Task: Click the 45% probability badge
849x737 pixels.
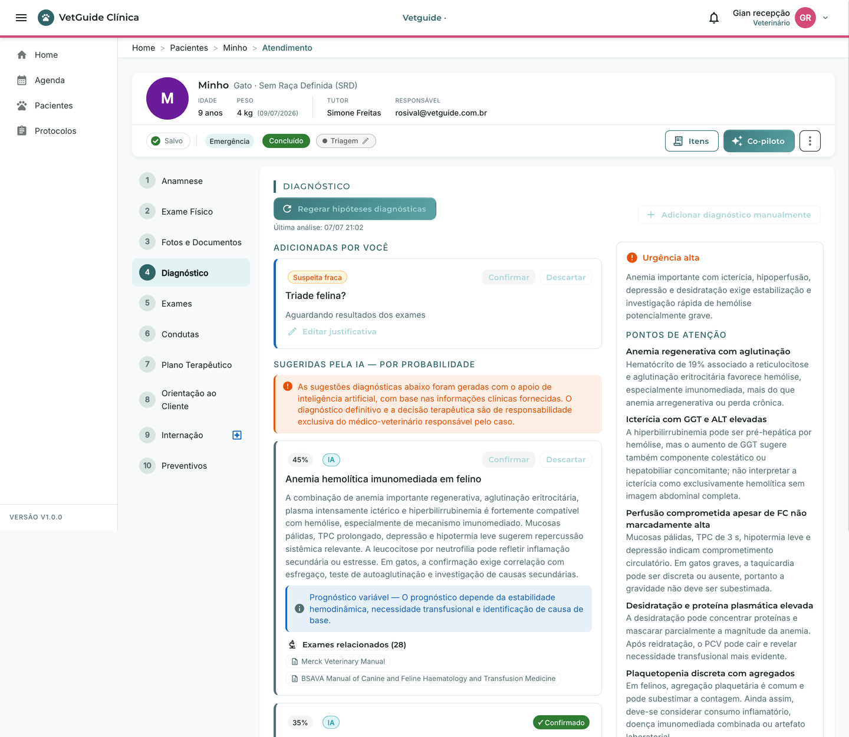Action: 300,460
